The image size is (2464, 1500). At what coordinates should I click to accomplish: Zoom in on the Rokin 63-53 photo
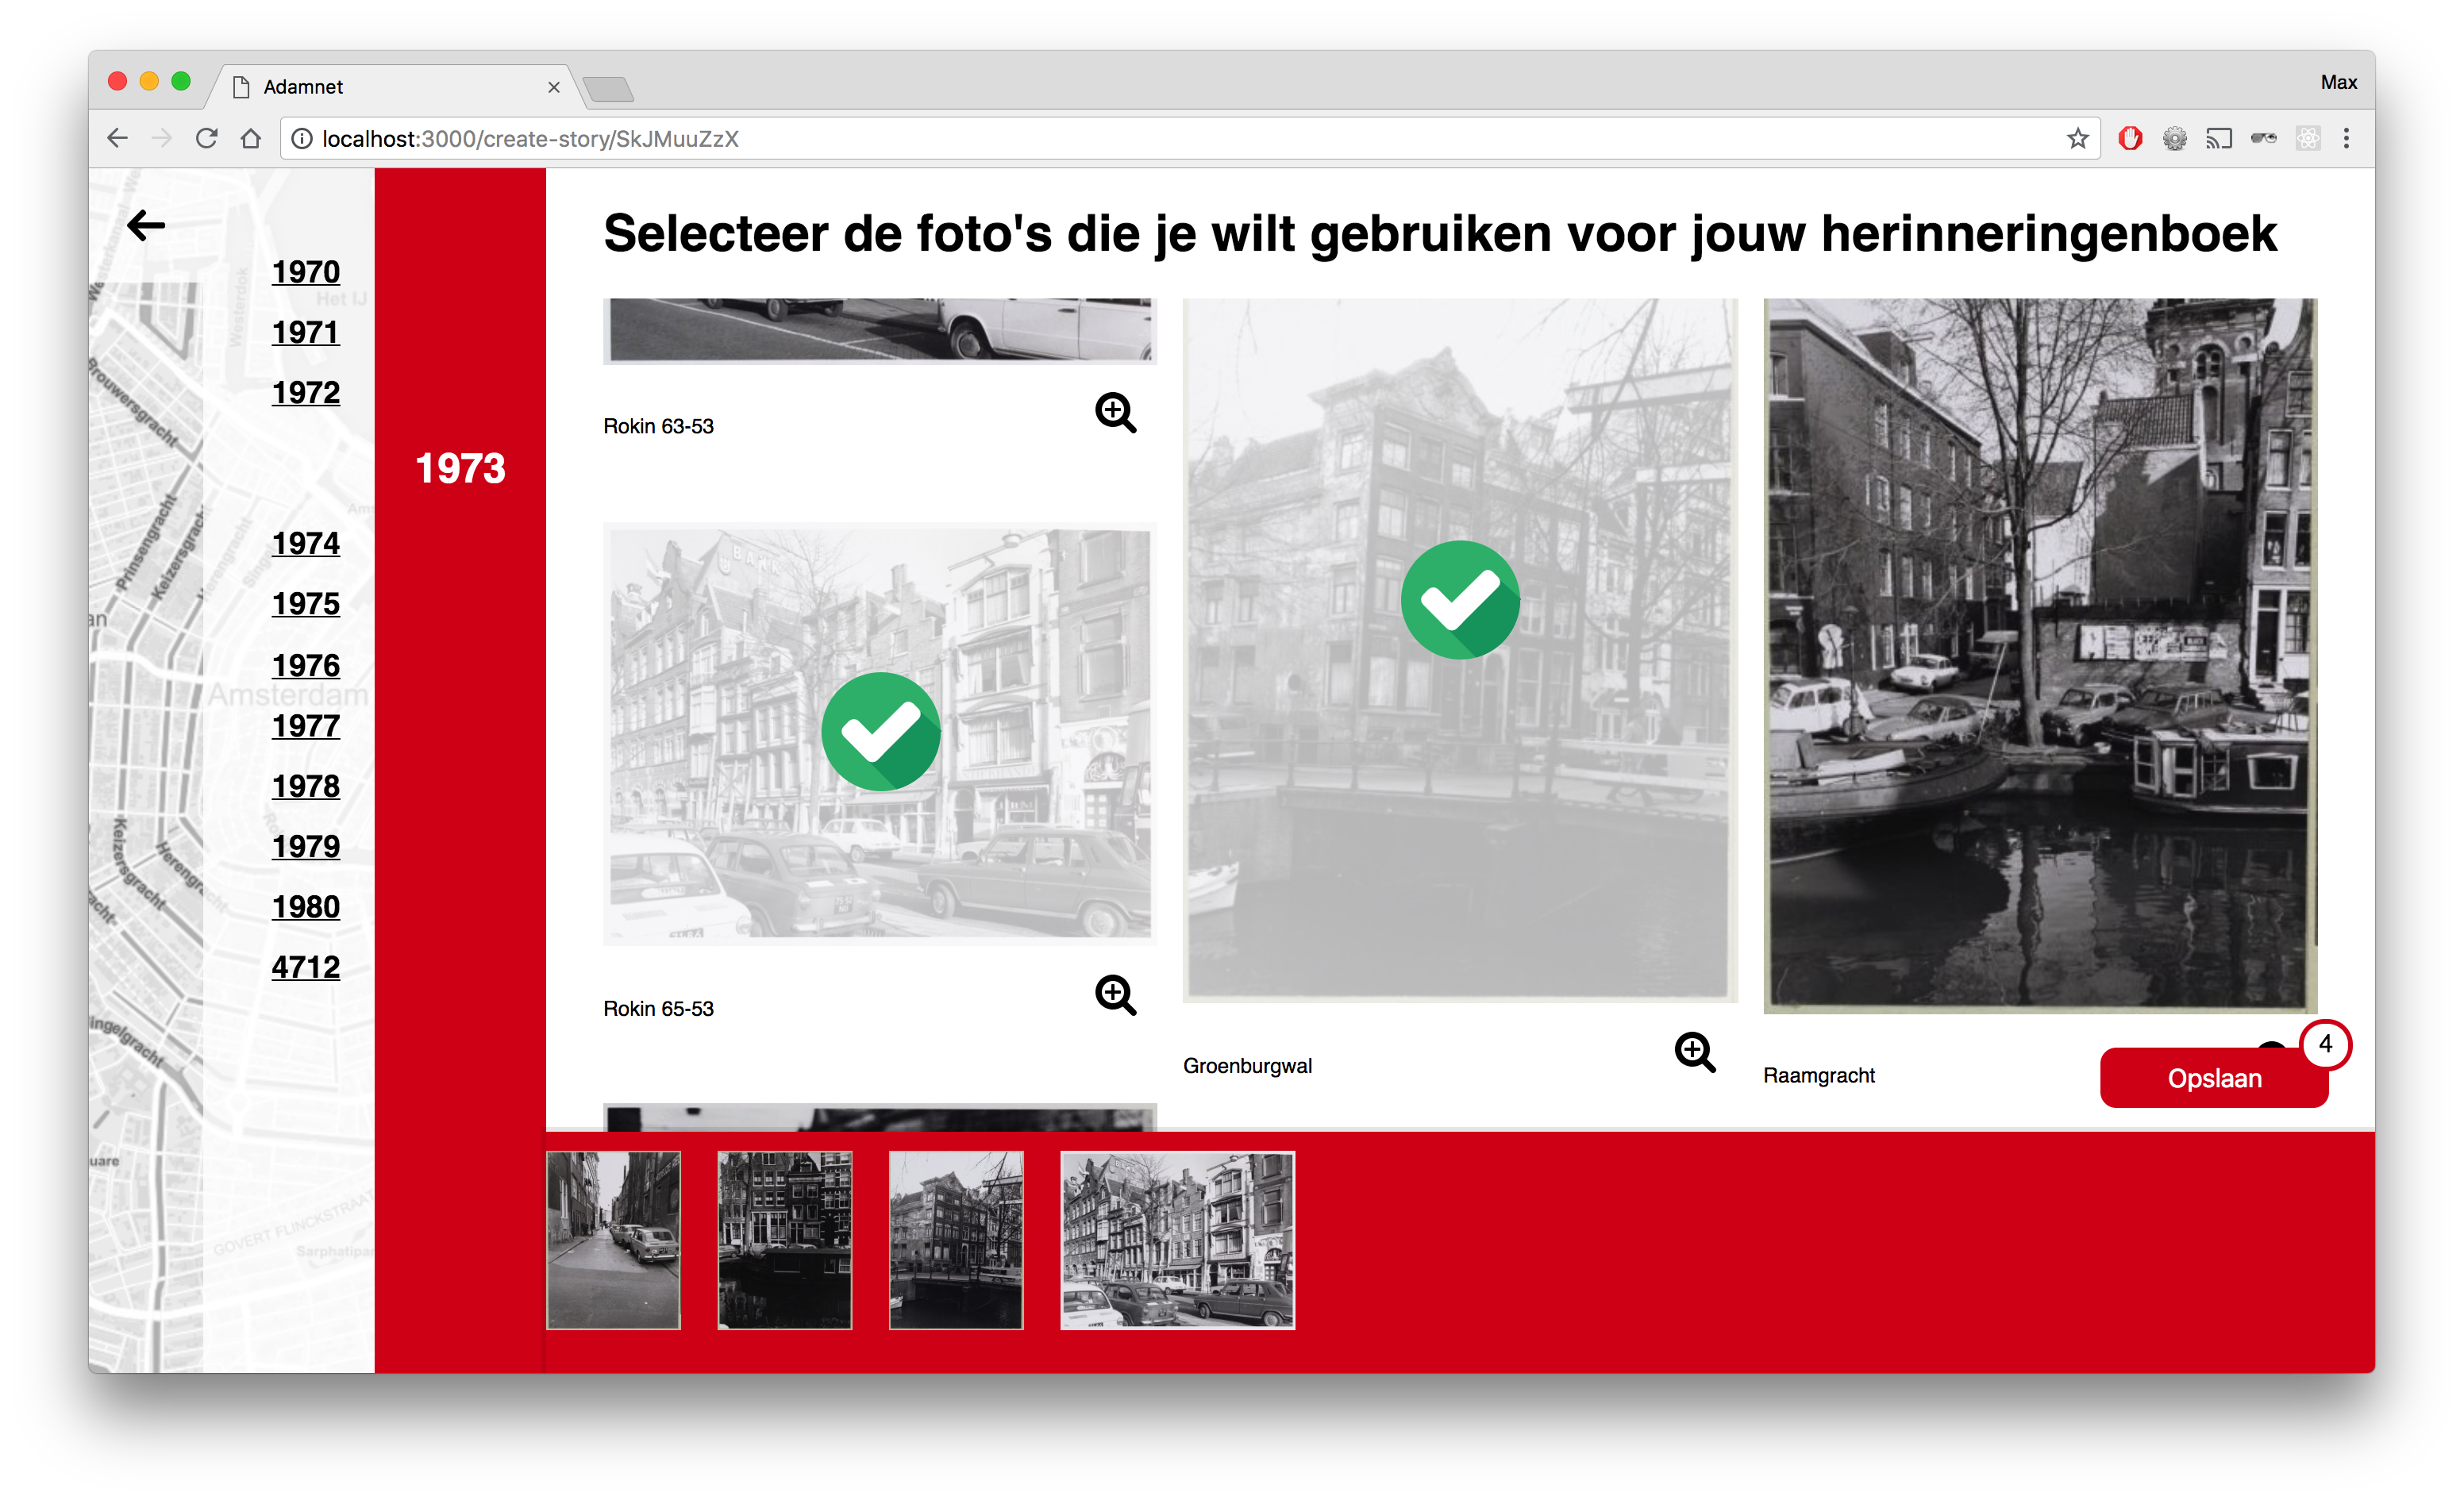click(x=1115, y=412)
